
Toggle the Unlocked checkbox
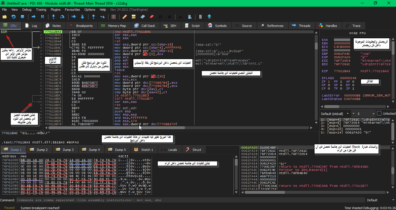tap(379, 113)
